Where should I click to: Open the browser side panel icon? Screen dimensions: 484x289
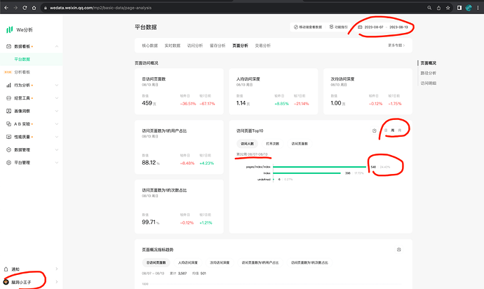pos(459,8)
